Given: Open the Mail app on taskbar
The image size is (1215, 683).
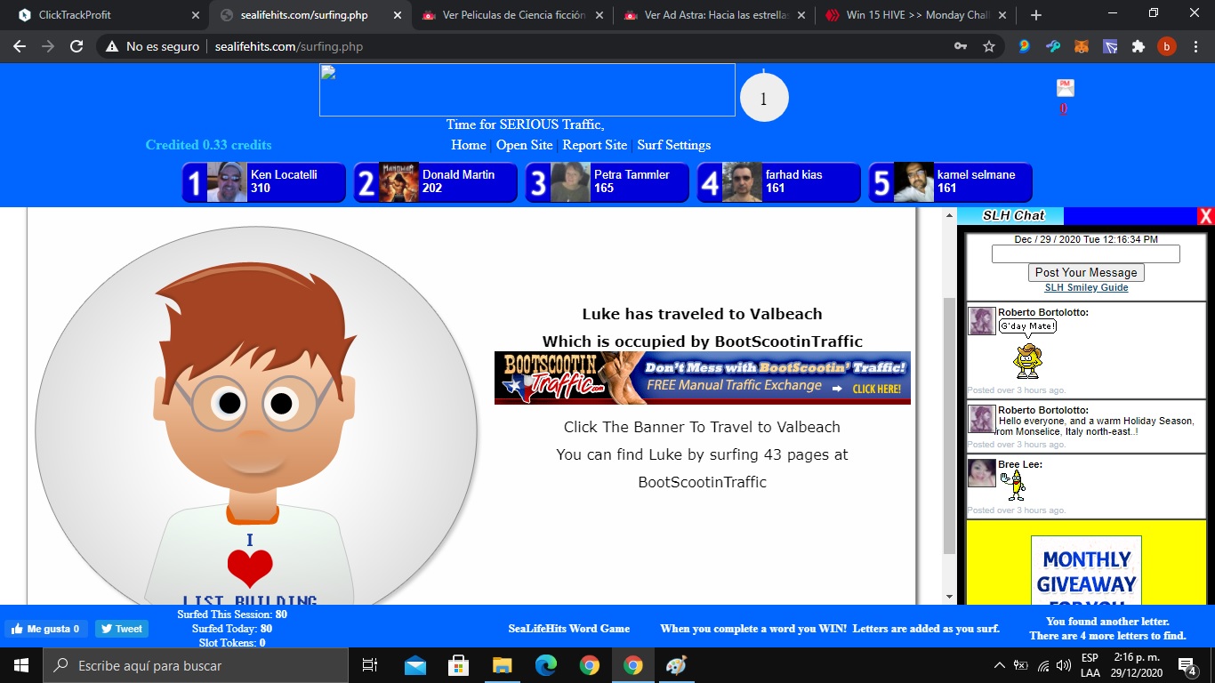Looking at the screenshot, I should pyautogui.click(x=414, y=665).
